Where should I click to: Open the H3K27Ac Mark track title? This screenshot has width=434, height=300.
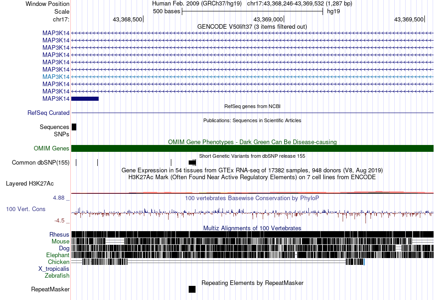pyautogui.click(x=252, y=177)
